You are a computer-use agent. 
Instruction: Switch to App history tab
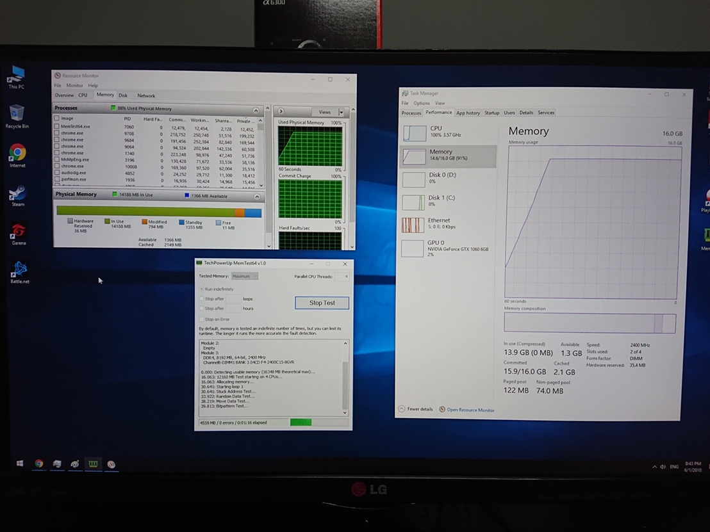468,113
